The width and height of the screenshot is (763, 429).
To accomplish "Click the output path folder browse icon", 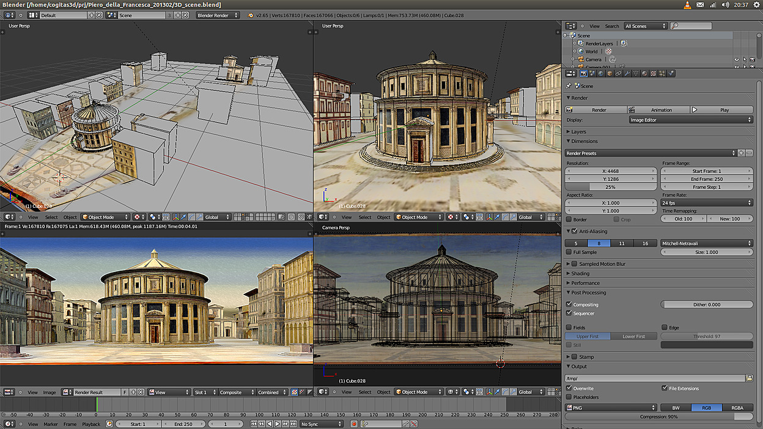I will click(x=749, y=378).
